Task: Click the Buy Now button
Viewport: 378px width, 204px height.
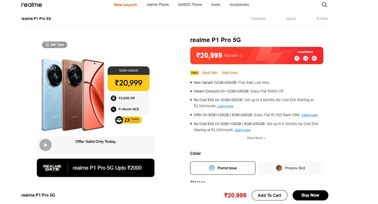Action: click(x=310, y=195)
